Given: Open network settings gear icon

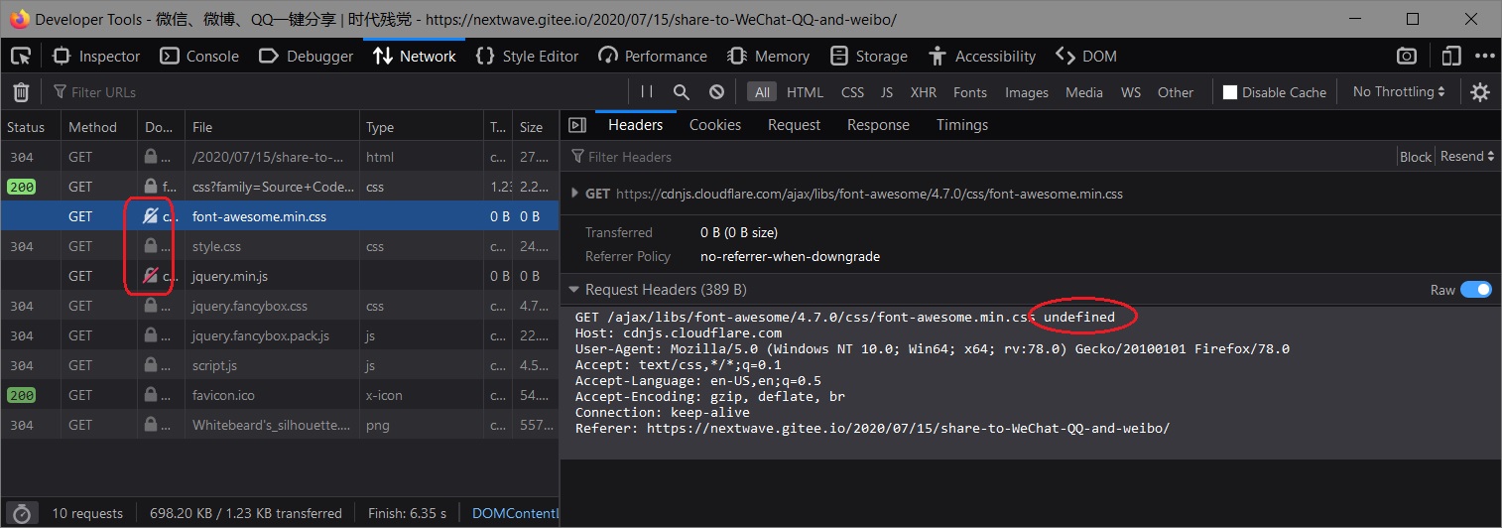Looking at the screenshot, I should coord(1480,92).
